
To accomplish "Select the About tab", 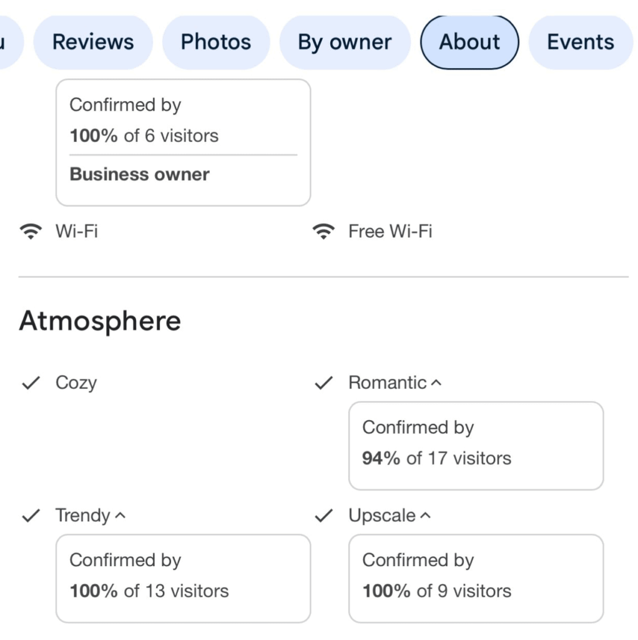I will (469, 42).
